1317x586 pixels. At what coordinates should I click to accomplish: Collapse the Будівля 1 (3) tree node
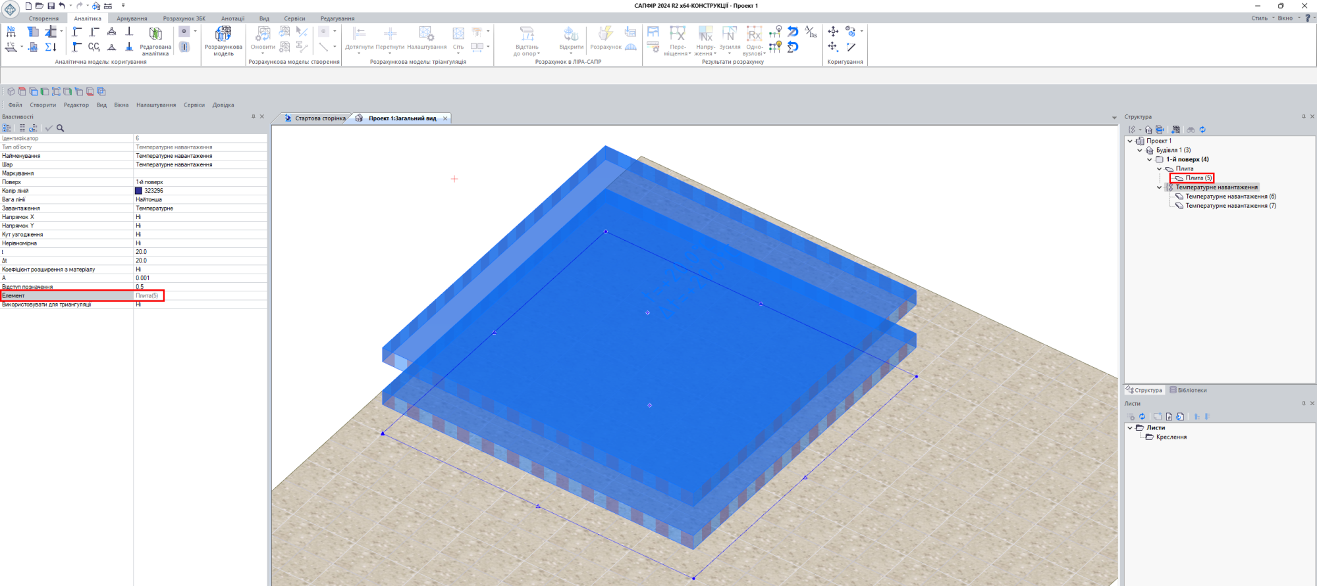(x=1140, y=150)
